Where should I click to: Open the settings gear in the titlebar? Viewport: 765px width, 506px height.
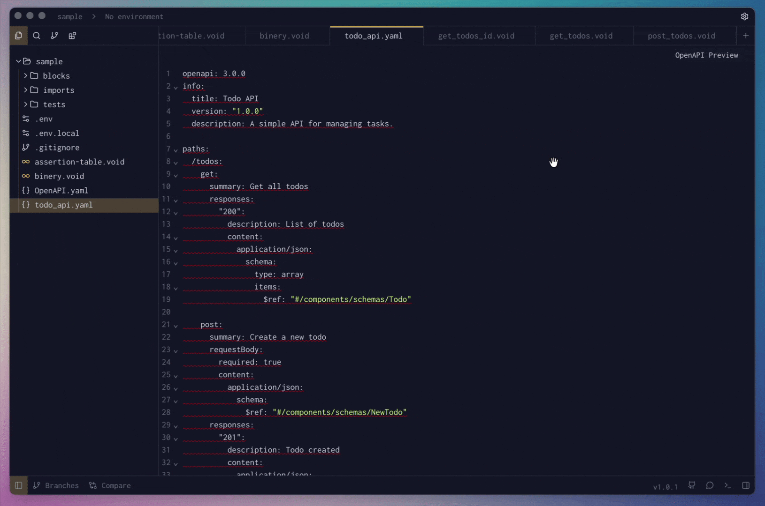(x=745, y=16)
